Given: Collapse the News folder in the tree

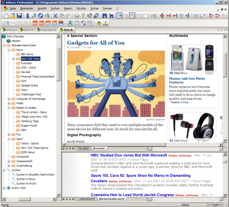Looking at the screenshot, I should (x=9, y=50).
